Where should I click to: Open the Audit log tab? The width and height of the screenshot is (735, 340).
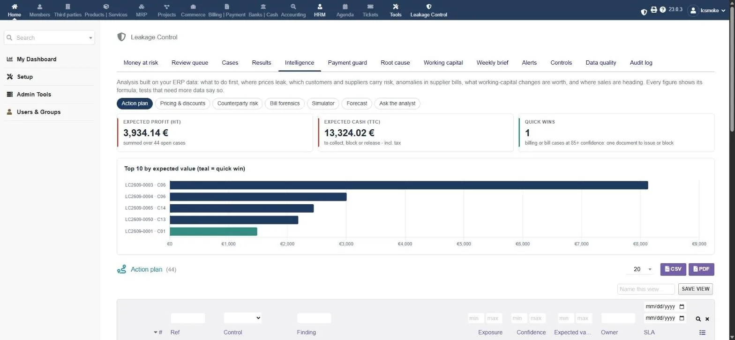(641, 63)
